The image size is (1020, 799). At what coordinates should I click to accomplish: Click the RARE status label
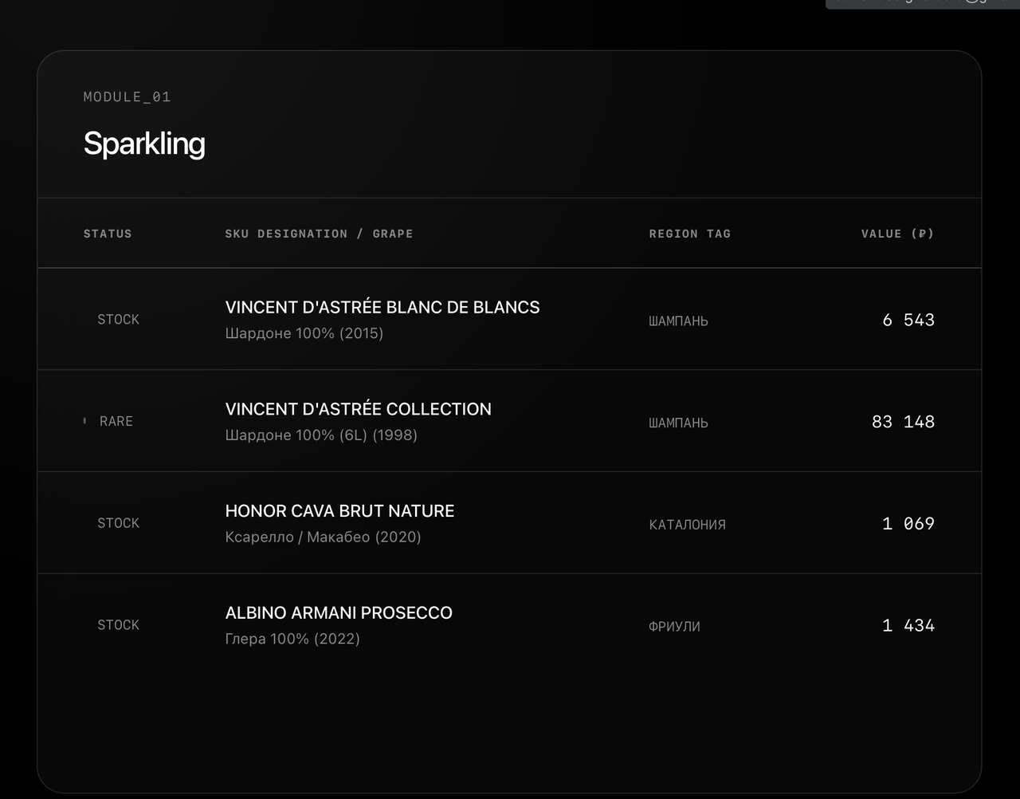click(x=116, y=421)
